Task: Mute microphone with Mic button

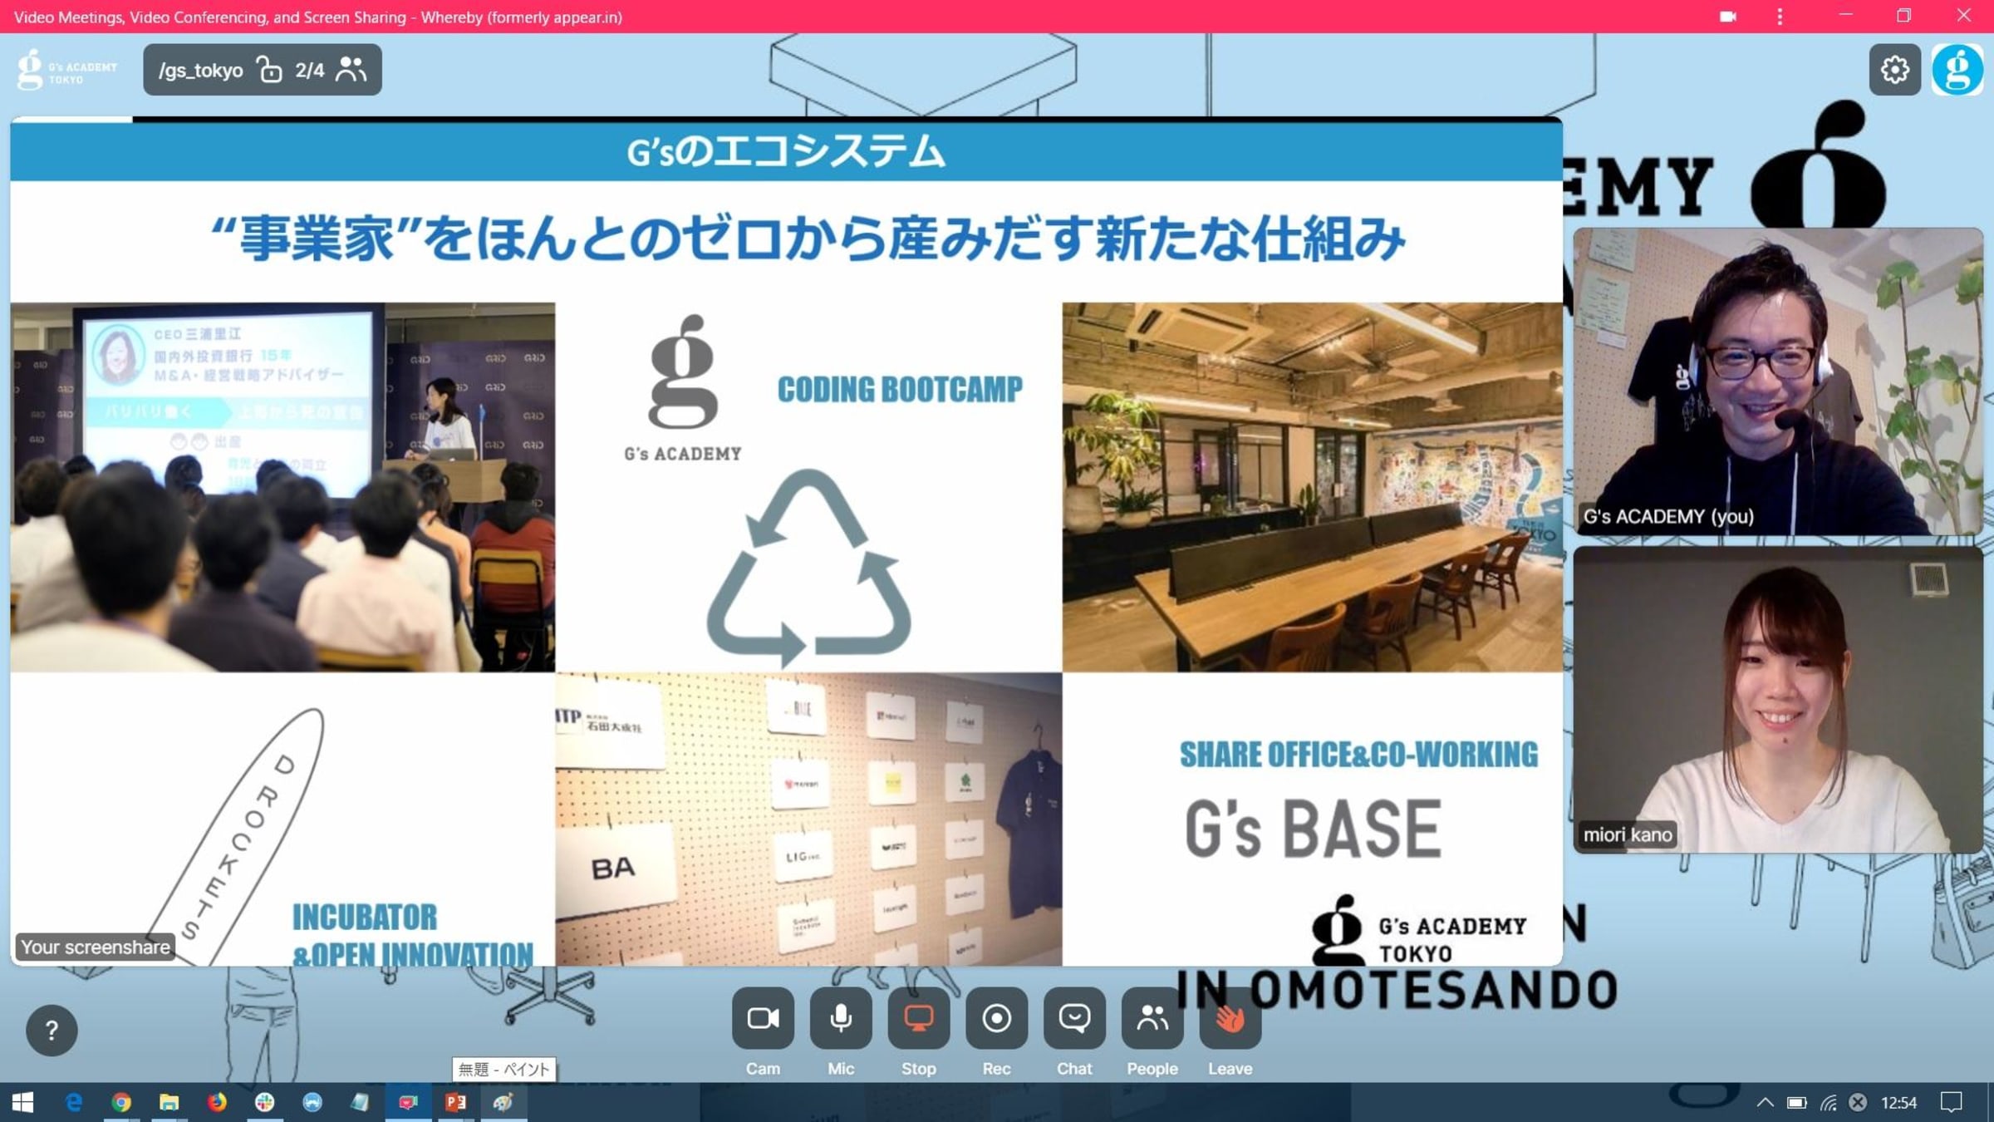Action: (840, 1018)
